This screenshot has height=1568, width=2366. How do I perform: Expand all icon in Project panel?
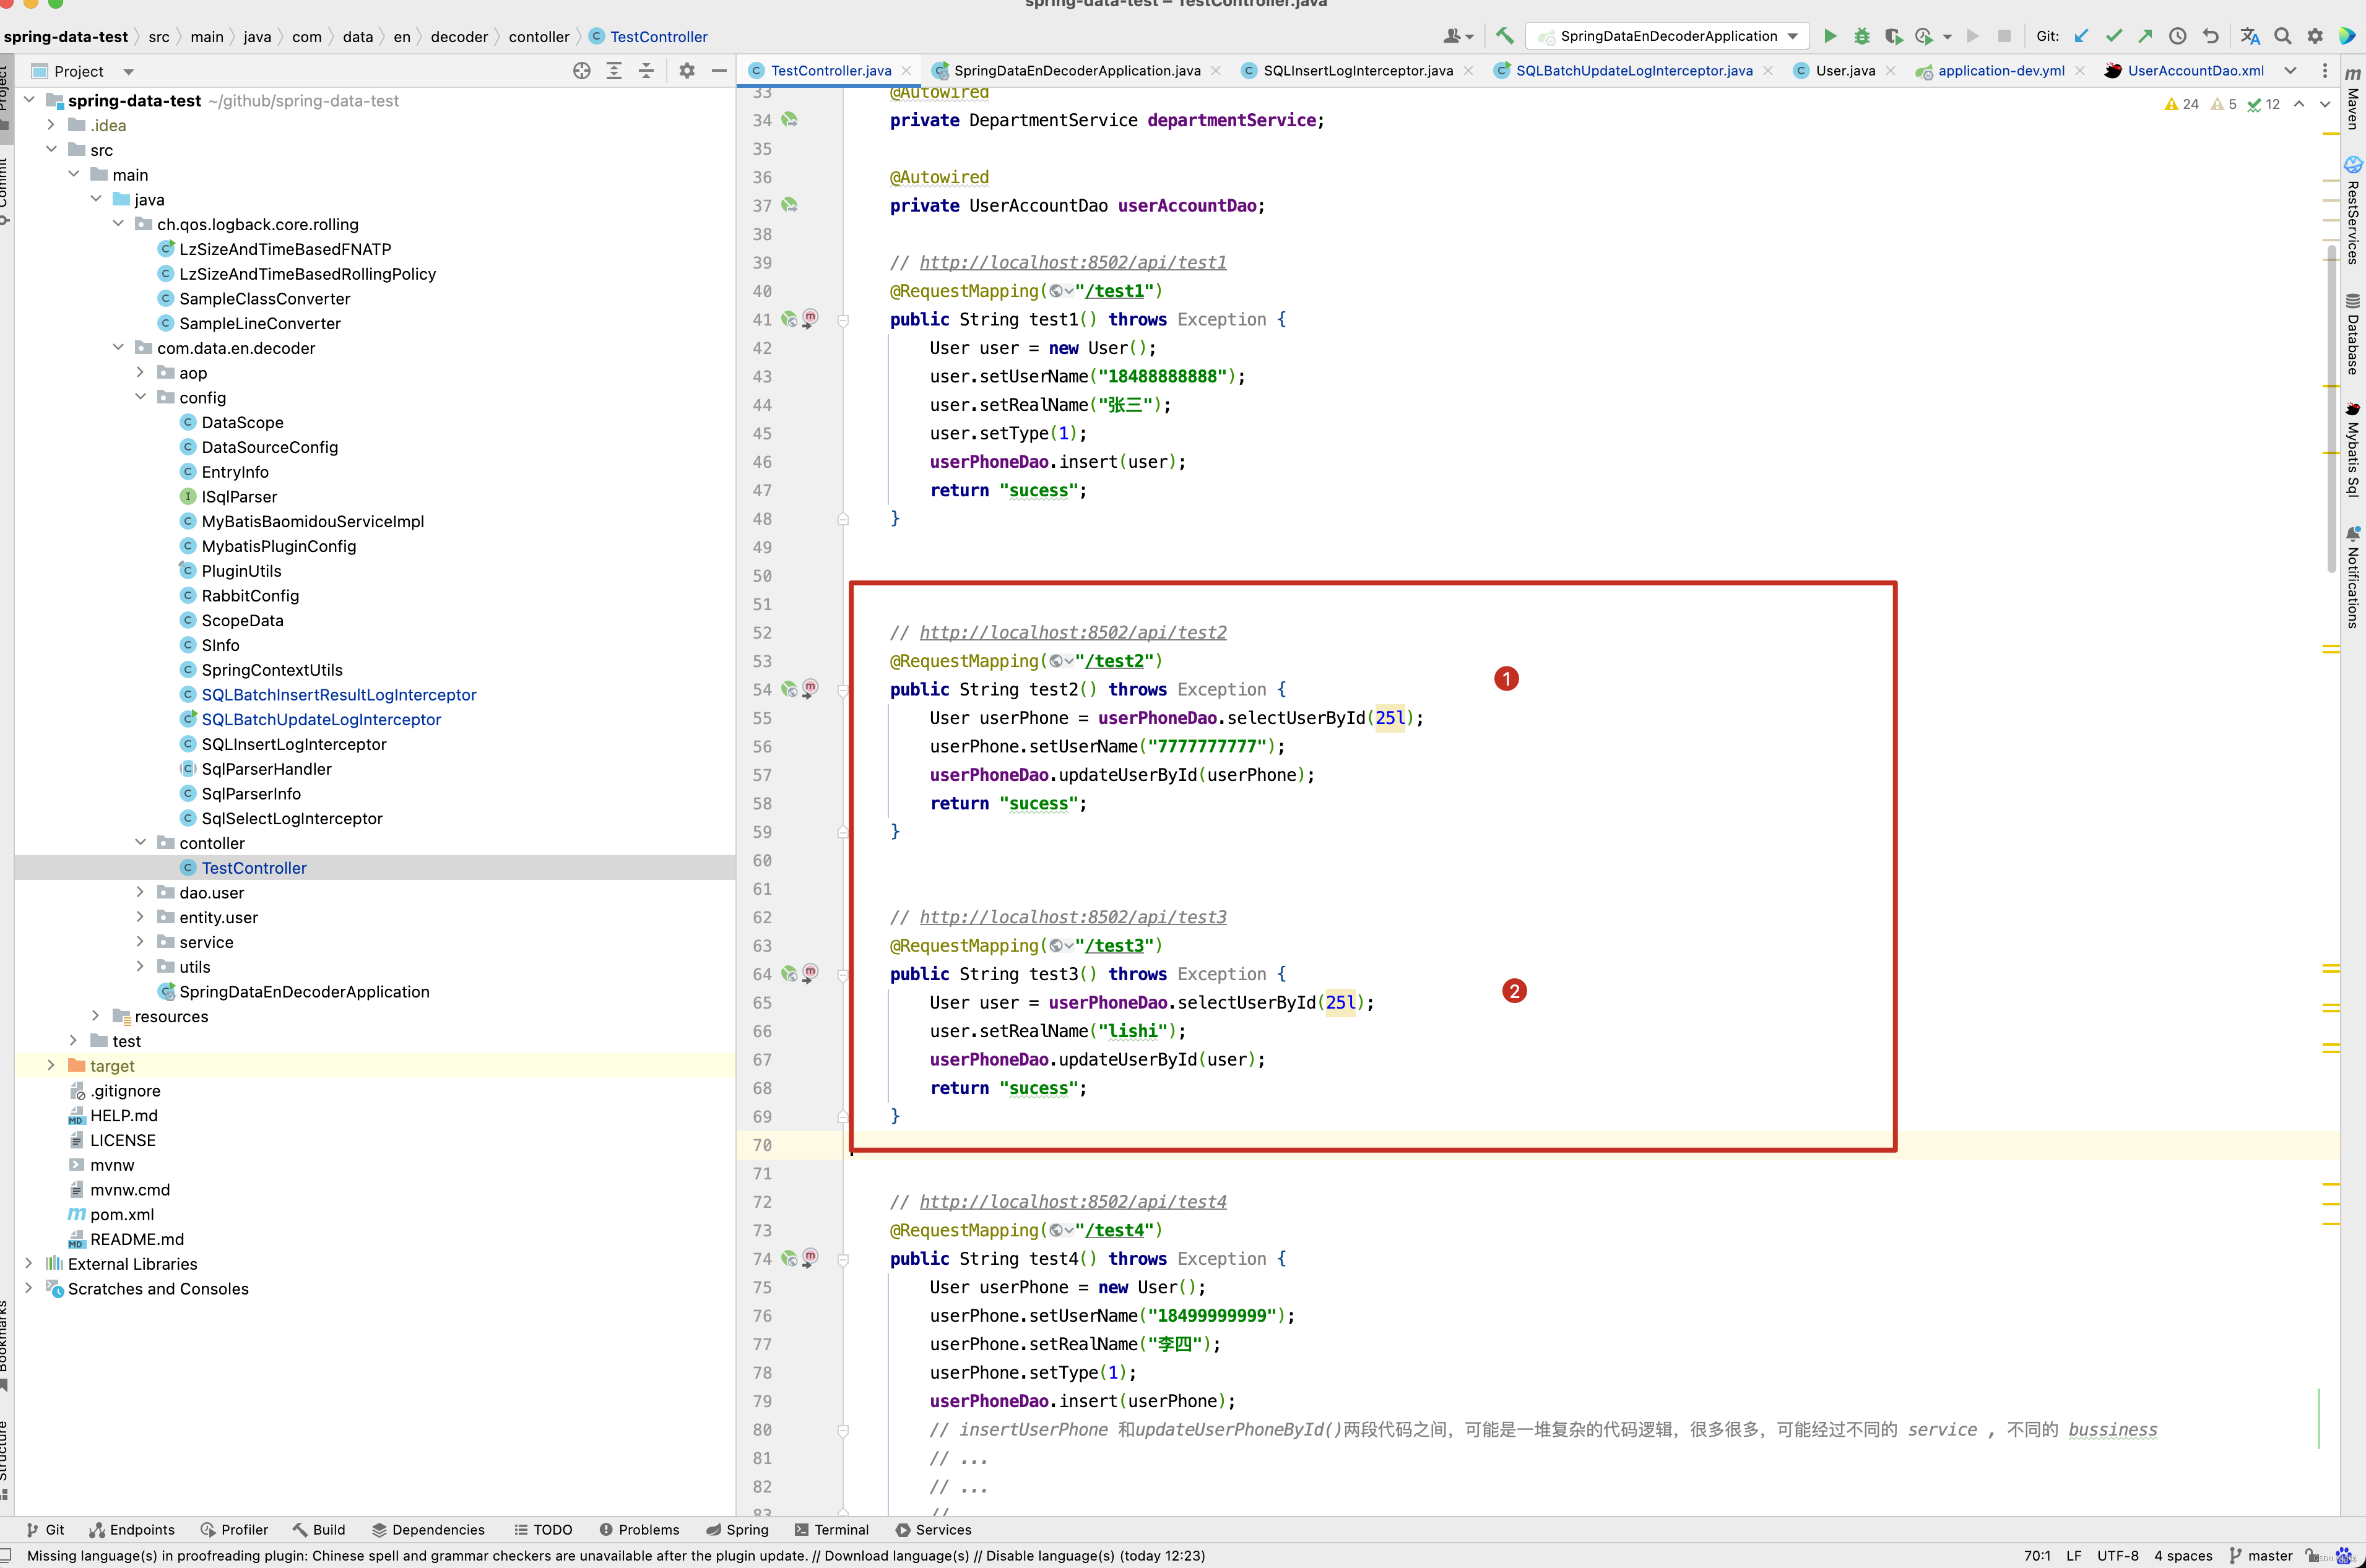coord(614,71)
